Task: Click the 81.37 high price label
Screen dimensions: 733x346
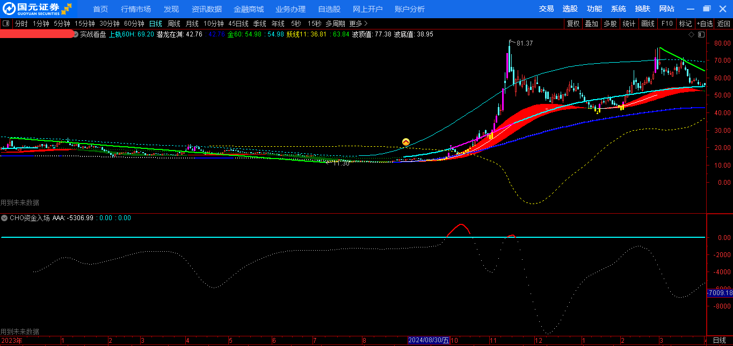Action: pyautogui.click(x=525, y=43)
